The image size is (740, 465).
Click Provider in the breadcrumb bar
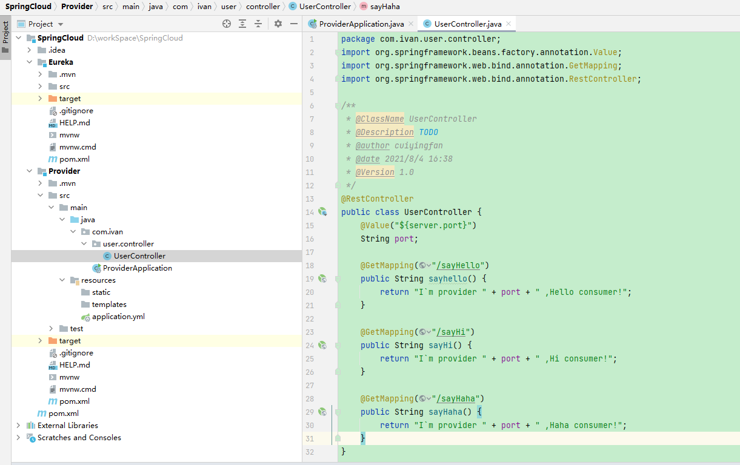(77, 6)
